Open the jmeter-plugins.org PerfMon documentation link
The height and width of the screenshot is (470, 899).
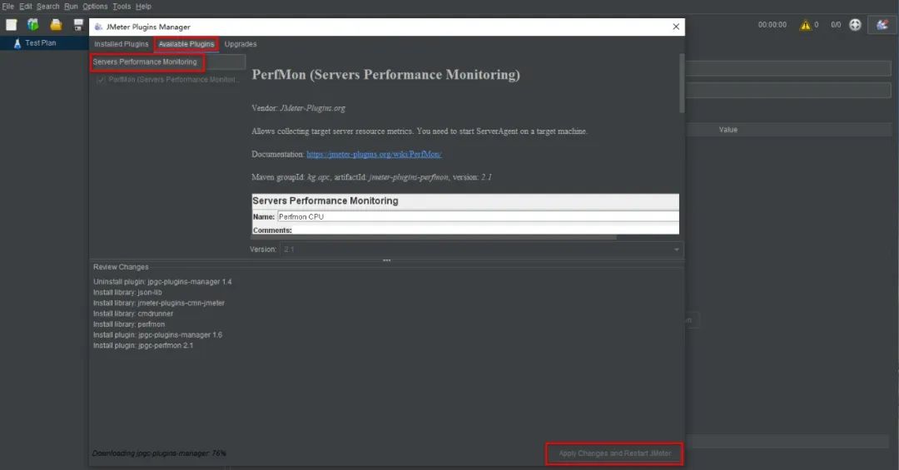pyautogui.click(x=374, y=155)
